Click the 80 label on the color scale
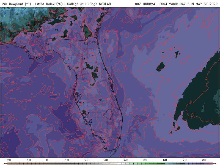220x165 pixels. pos(204,160)
